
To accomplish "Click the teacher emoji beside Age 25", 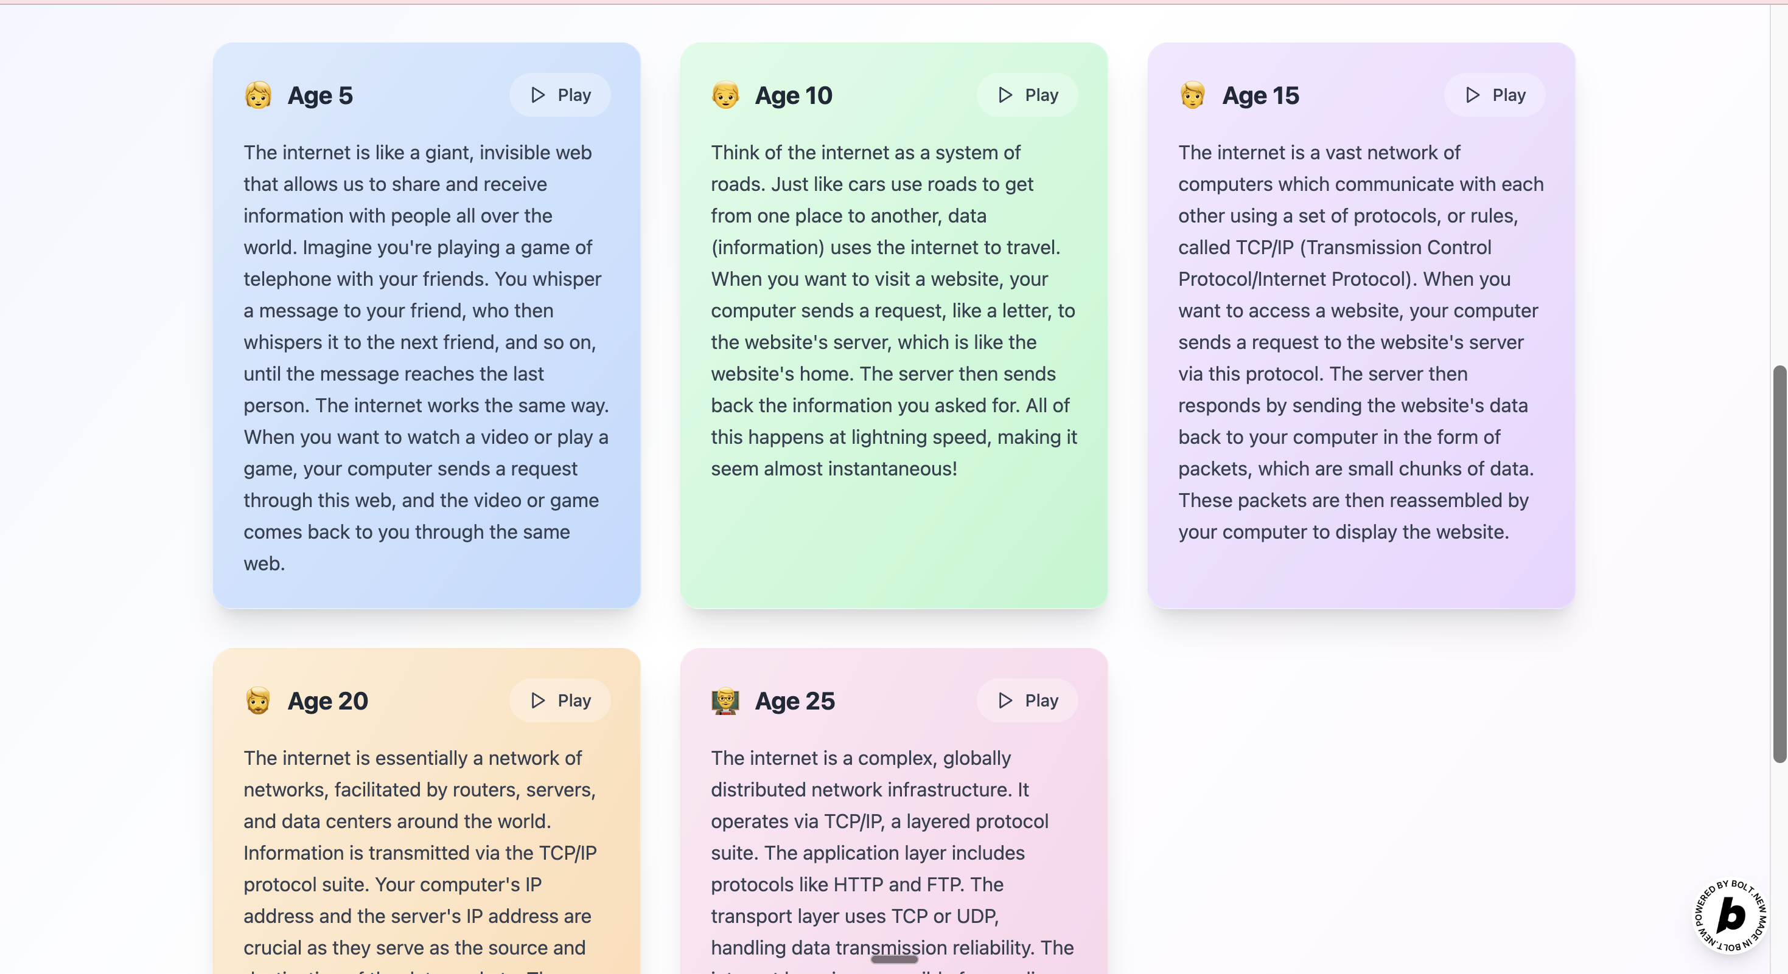I will (x=725, y=701).
